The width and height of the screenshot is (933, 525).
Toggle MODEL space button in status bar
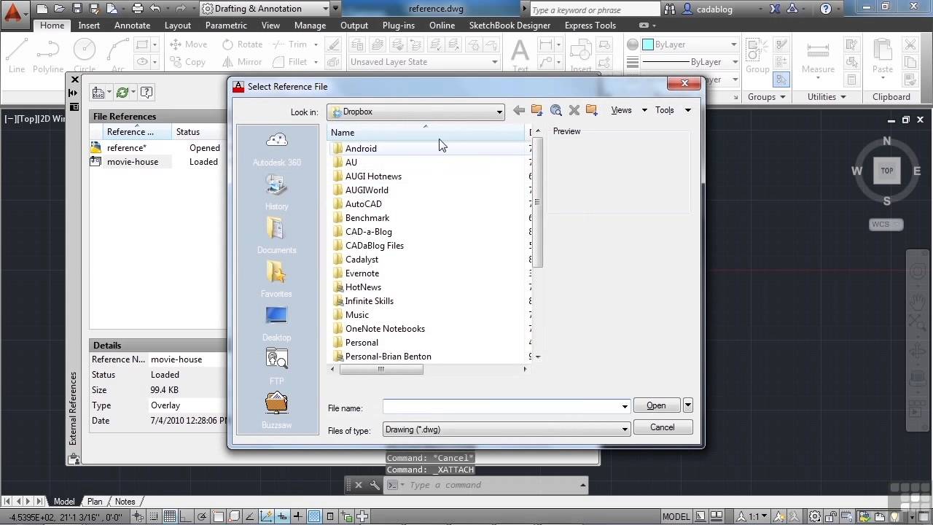pyautogui.click(x=676, y=517)
